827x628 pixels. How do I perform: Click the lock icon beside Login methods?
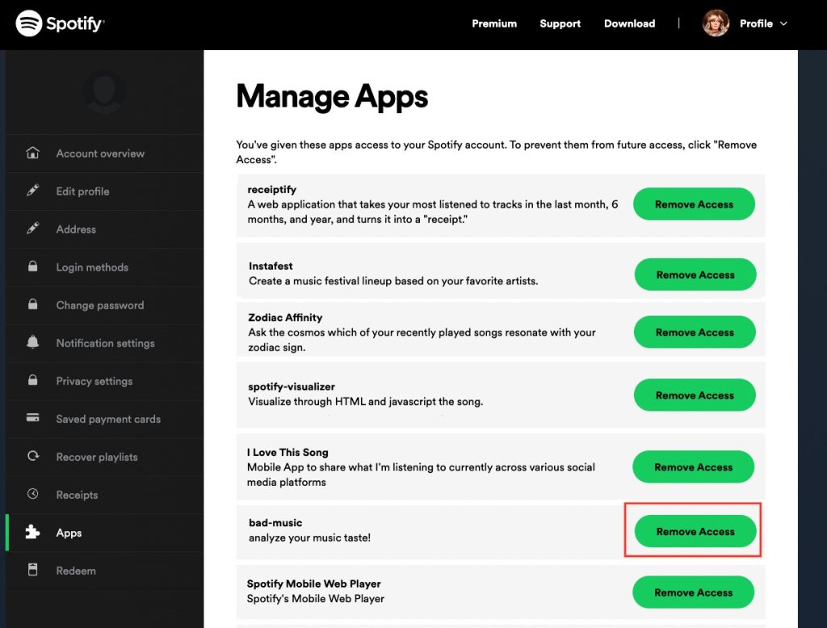pyautogui.click(x=33, y=267)
